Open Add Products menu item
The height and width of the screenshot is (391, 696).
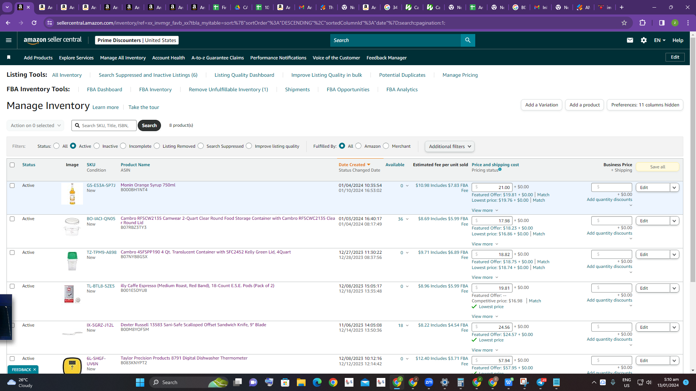(x=38, y=58)
